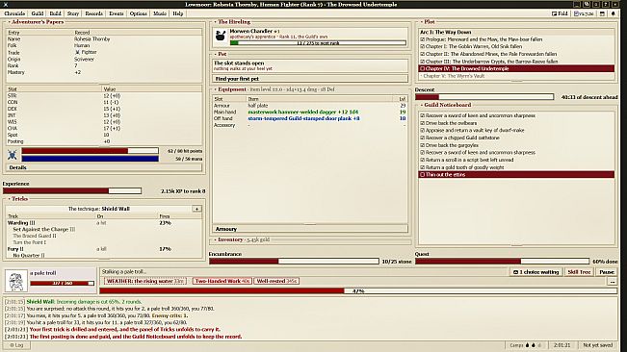Click the 'Find your first pet' button
This screenshot has height=352, width=627.
pyautogui.click(x=310, y=79)
